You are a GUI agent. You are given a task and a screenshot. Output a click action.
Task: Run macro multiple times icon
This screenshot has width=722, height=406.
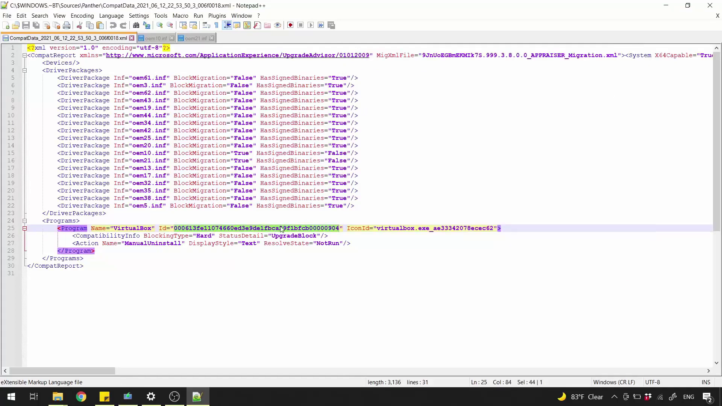coord(321,25)
